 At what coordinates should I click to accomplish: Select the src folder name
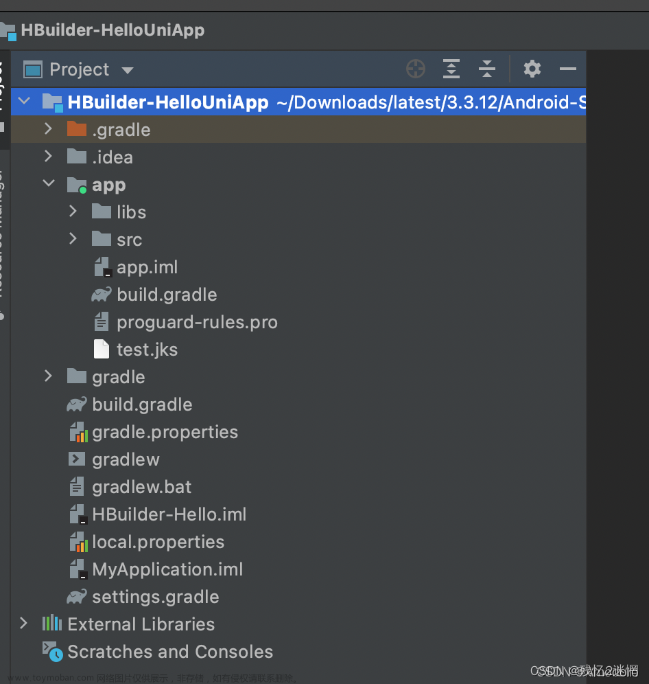(x=130, y=240)
